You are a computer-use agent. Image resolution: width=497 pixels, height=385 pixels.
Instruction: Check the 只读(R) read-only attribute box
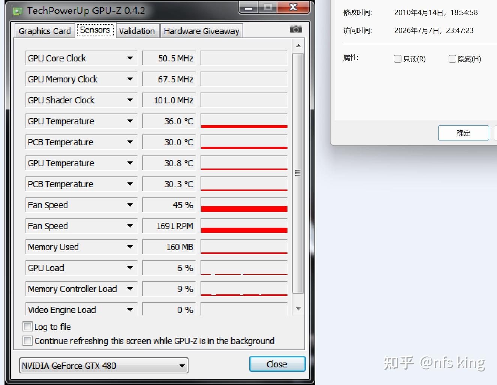398,59
